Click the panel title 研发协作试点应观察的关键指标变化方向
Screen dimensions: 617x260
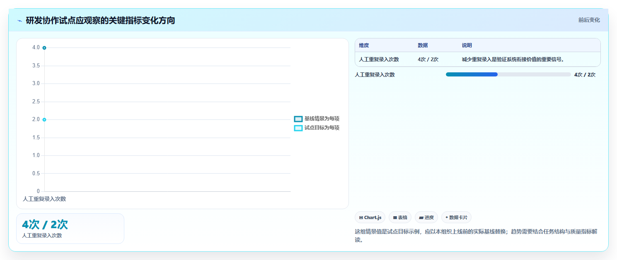100,21
